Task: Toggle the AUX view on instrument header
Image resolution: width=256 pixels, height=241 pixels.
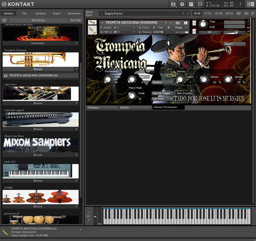Action: click(x=248, y=28)
